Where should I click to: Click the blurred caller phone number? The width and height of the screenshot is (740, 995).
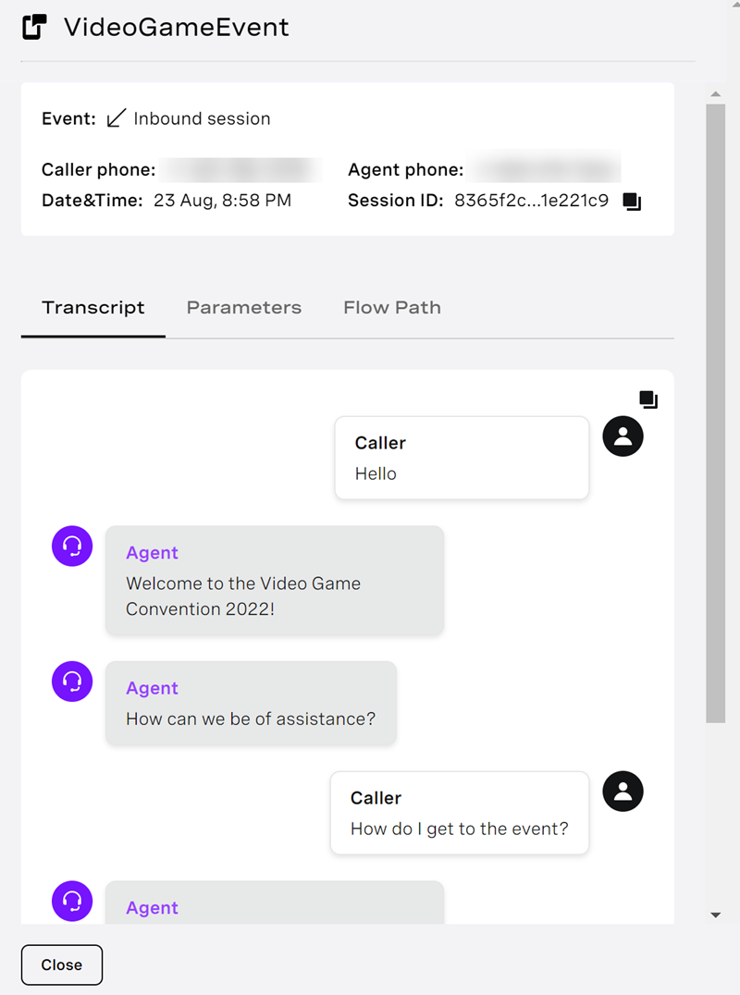pos(240,169)
